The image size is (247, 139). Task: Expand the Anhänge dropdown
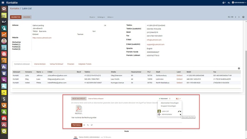(x=101, y=17)
